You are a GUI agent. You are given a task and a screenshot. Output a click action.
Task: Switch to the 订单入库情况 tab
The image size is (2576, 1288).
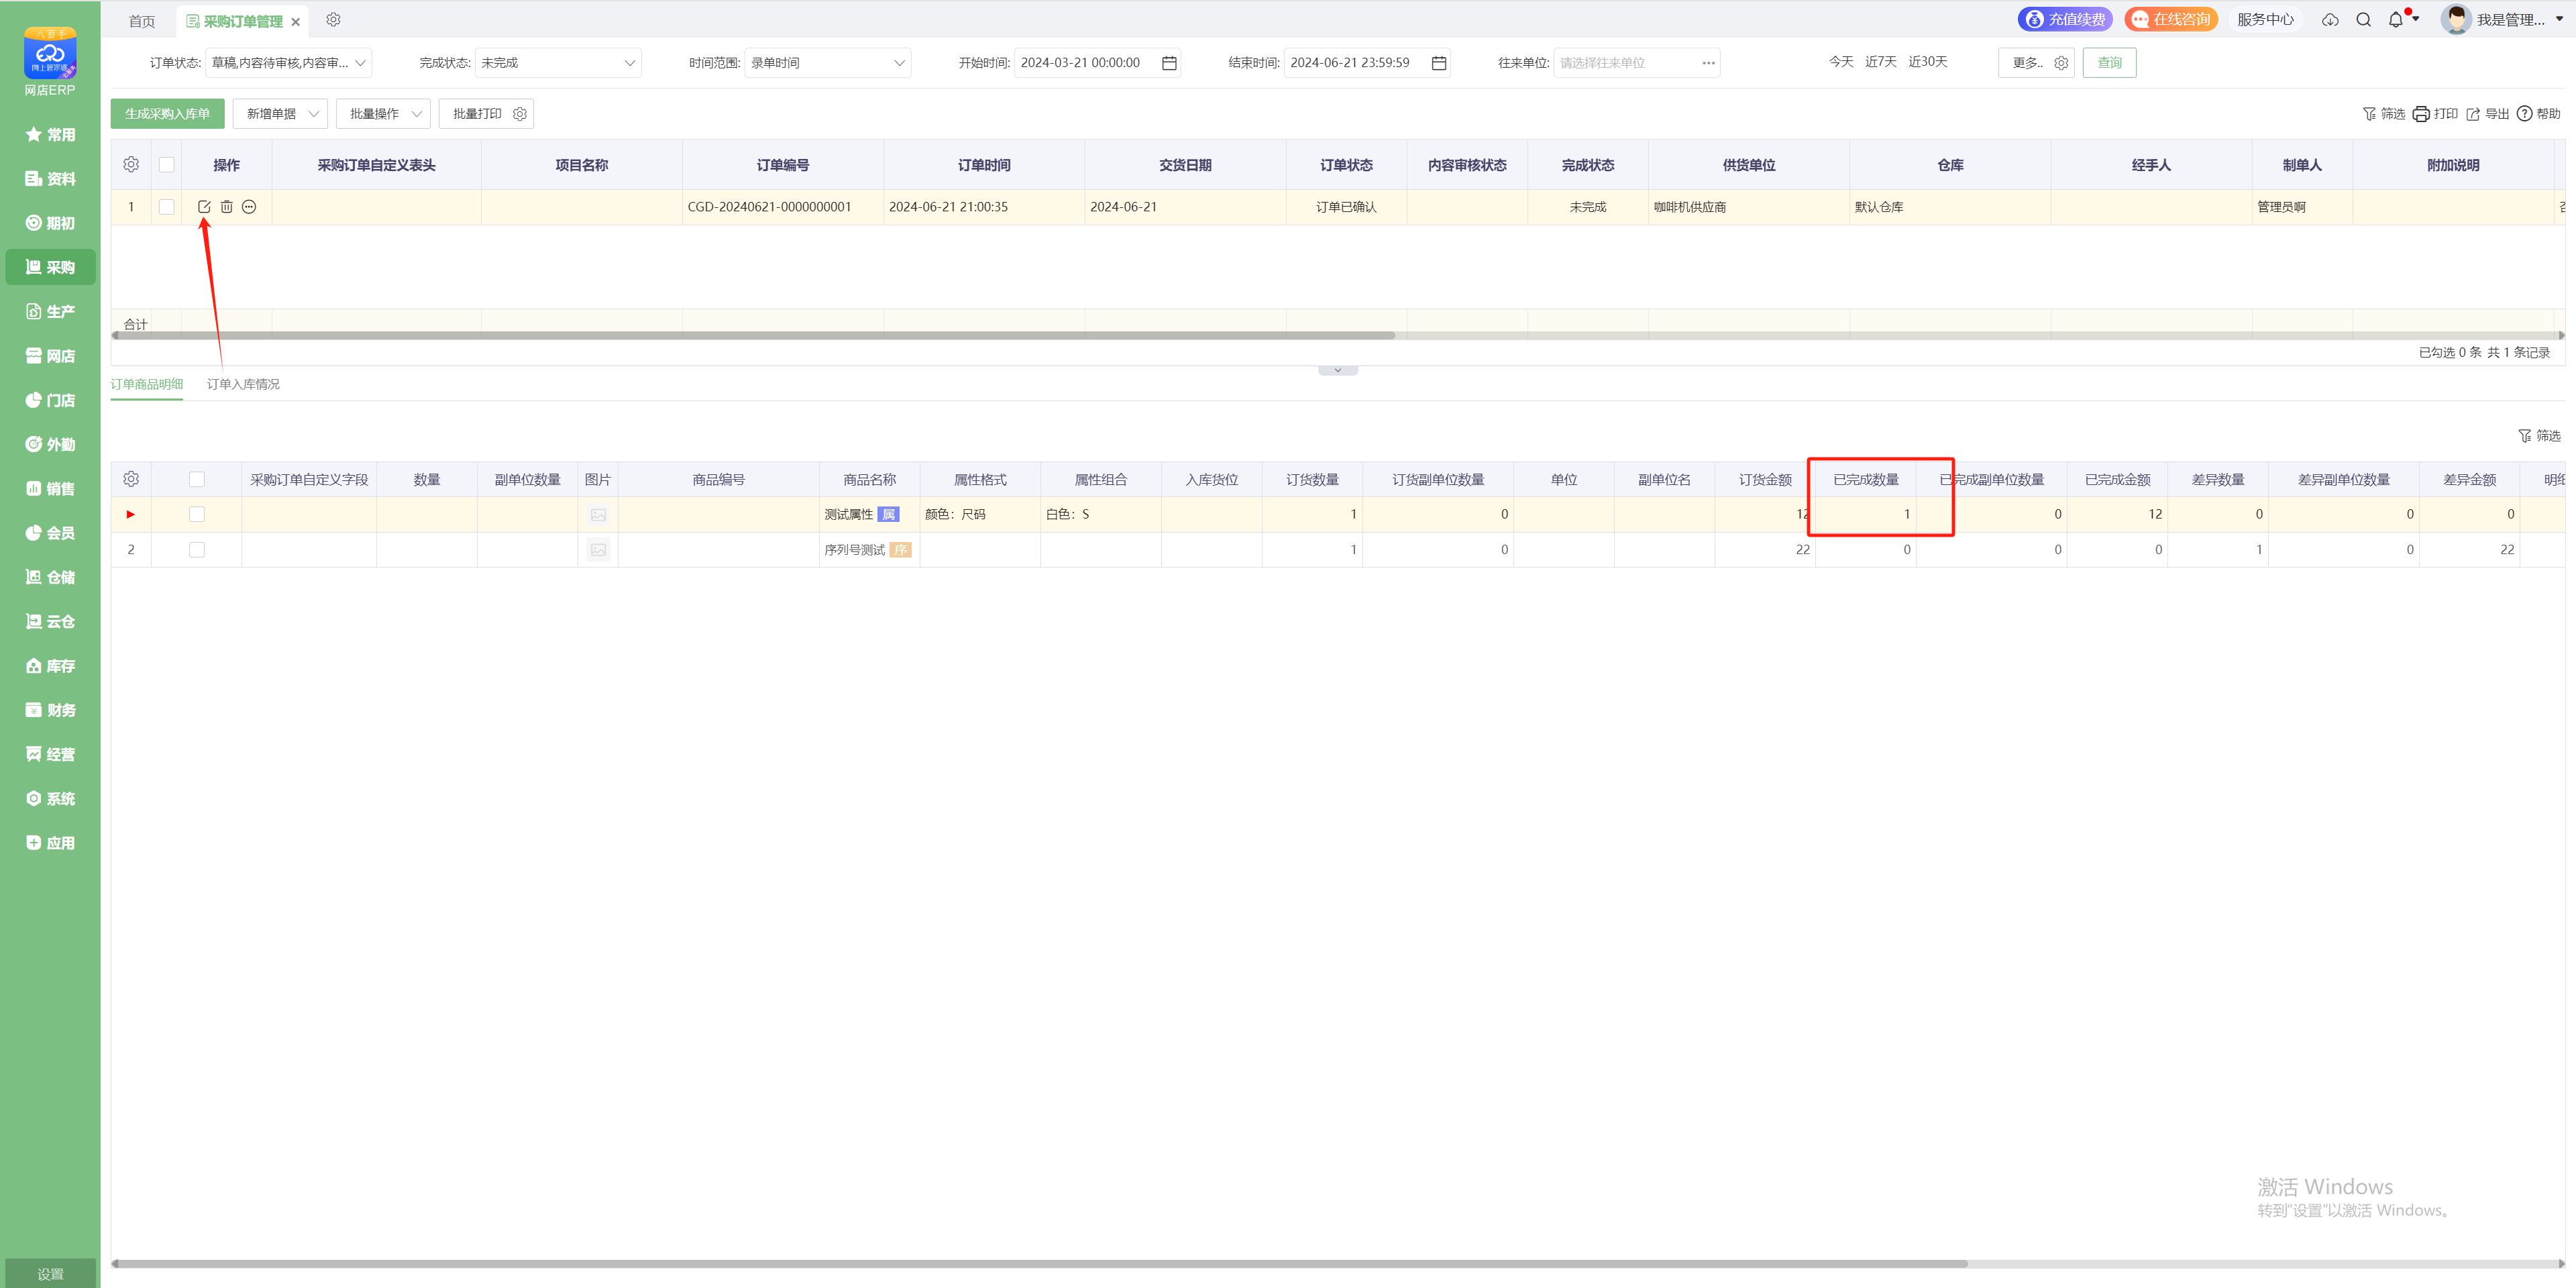243,385
